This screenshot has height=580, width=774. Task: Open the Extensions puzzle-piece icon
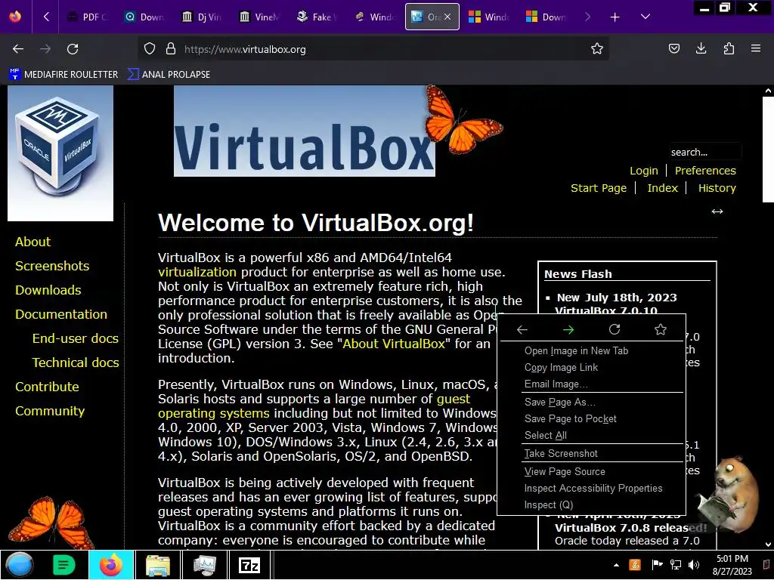(729, 49)
